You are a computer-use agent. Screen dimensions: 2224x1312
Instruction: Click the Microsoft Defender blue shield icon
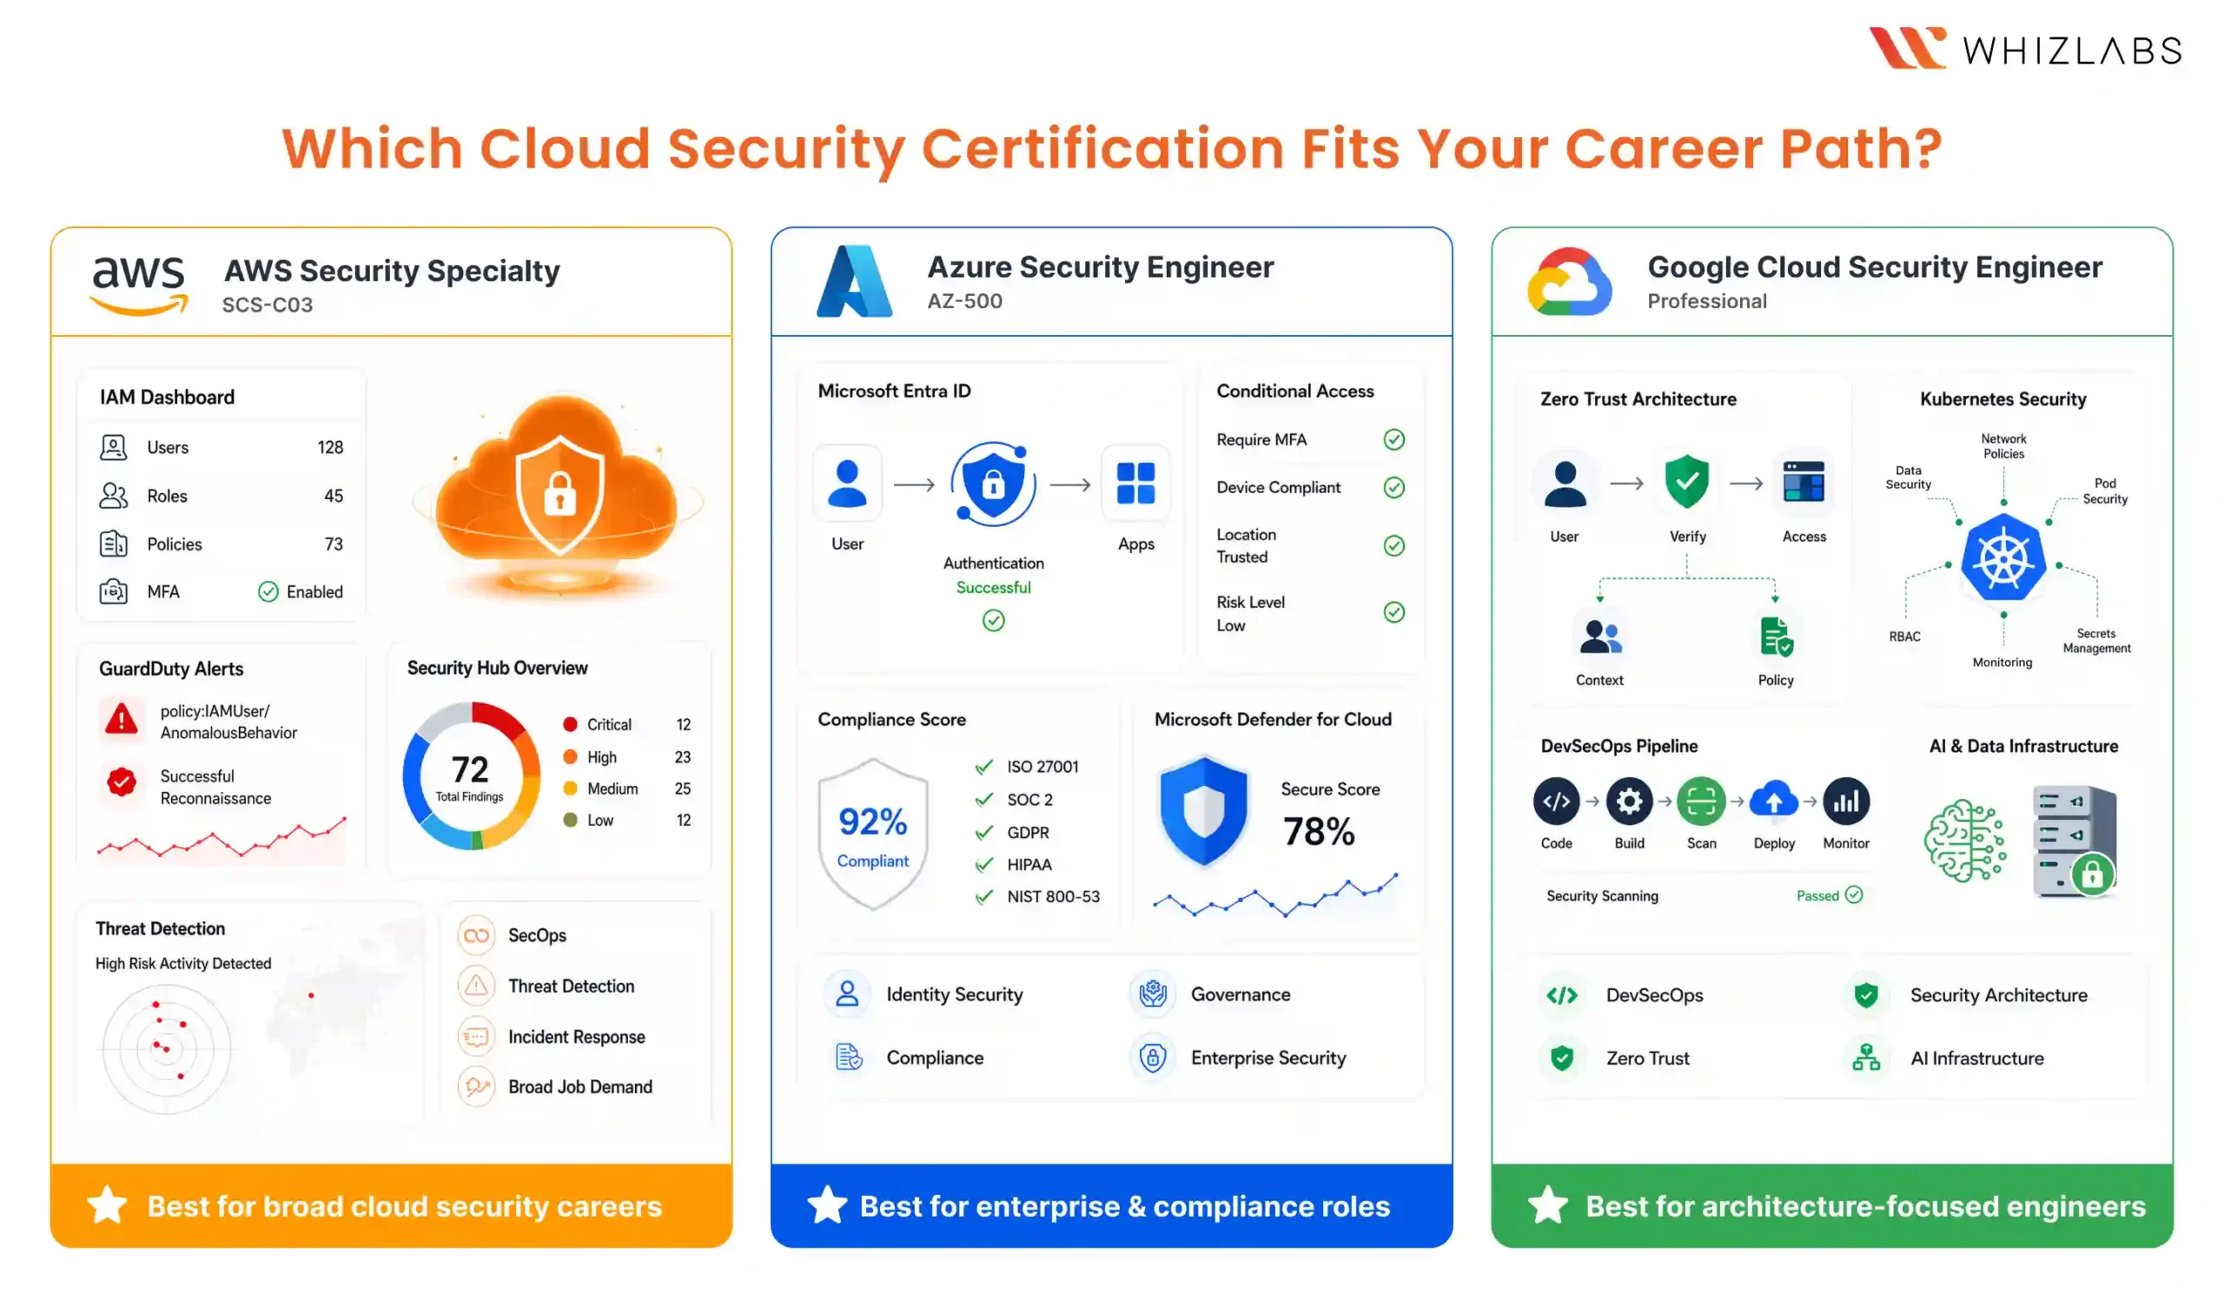(1202, 810)
